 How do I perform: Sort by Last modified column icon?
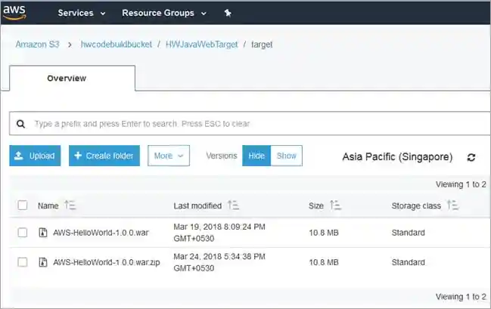[233, 205]
